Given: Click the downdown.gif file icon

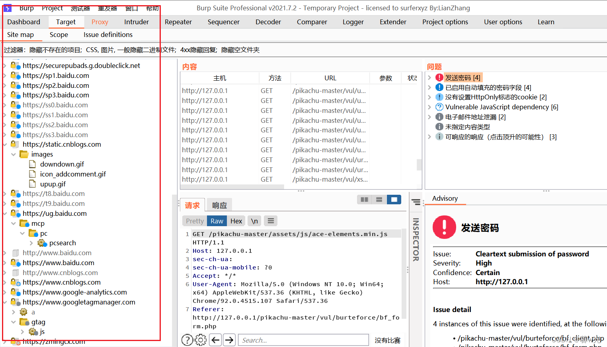Looking at the screenshot, I should coord(33,164).
